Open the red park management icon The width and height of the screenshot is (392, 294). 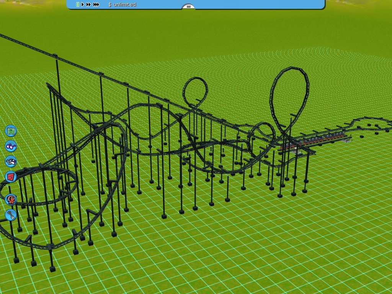[11, 177]
